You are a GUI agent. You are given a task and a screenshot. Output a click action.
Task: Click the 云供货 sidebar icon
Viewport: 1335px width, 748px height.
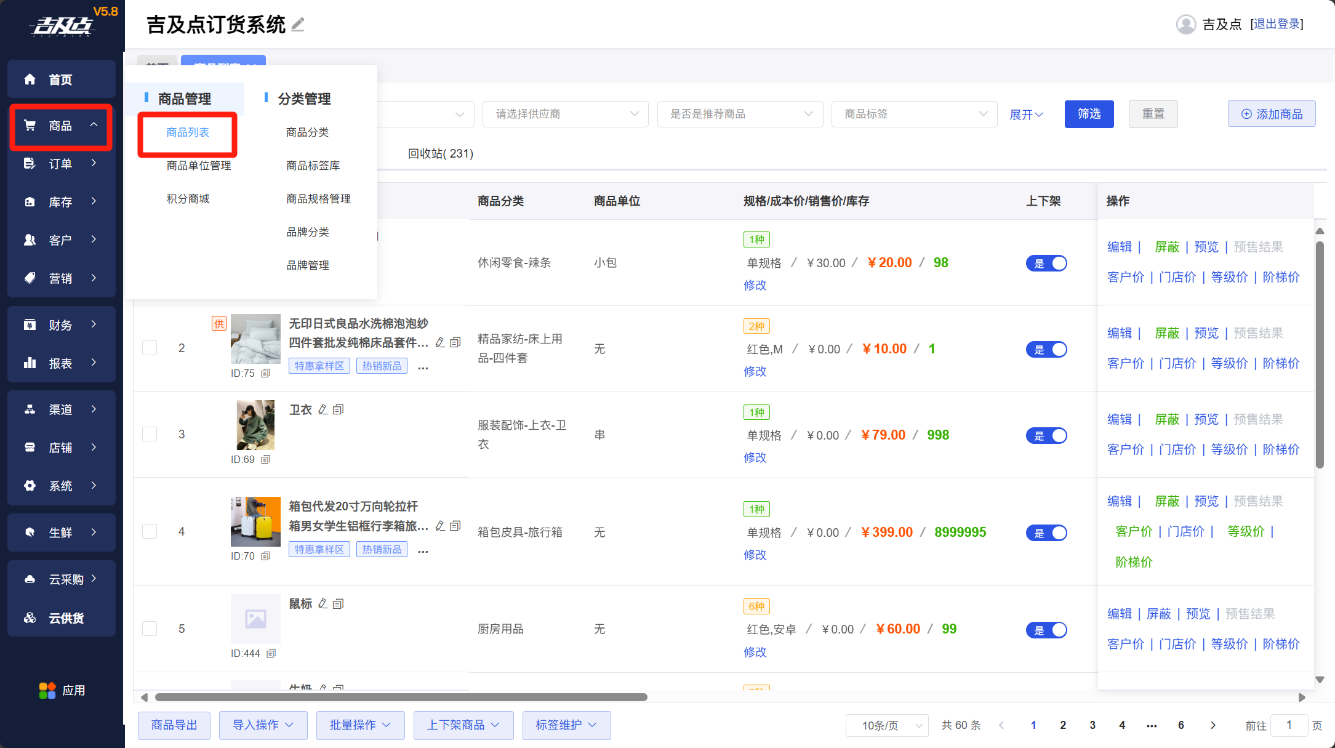pos(30,617)
